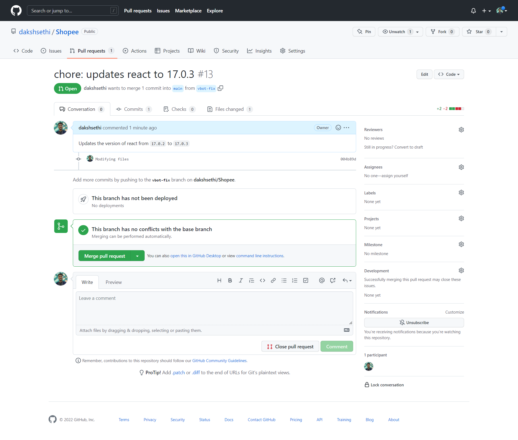Click the Lock conversation option

384,384
